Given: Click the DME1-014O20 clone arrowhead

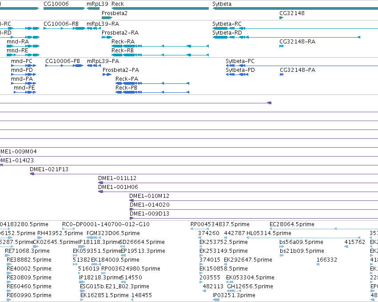Looking at the screenshot, I should click(131, 209).
